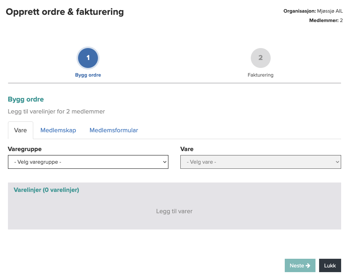This screenshot has width=348, height=279.
Task: Open the Velg vare dropdown
Action: [261, 162]
